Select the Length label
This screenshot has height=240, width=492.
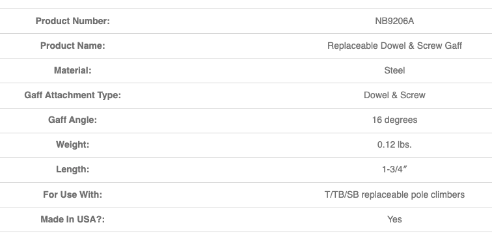point(72,169)
